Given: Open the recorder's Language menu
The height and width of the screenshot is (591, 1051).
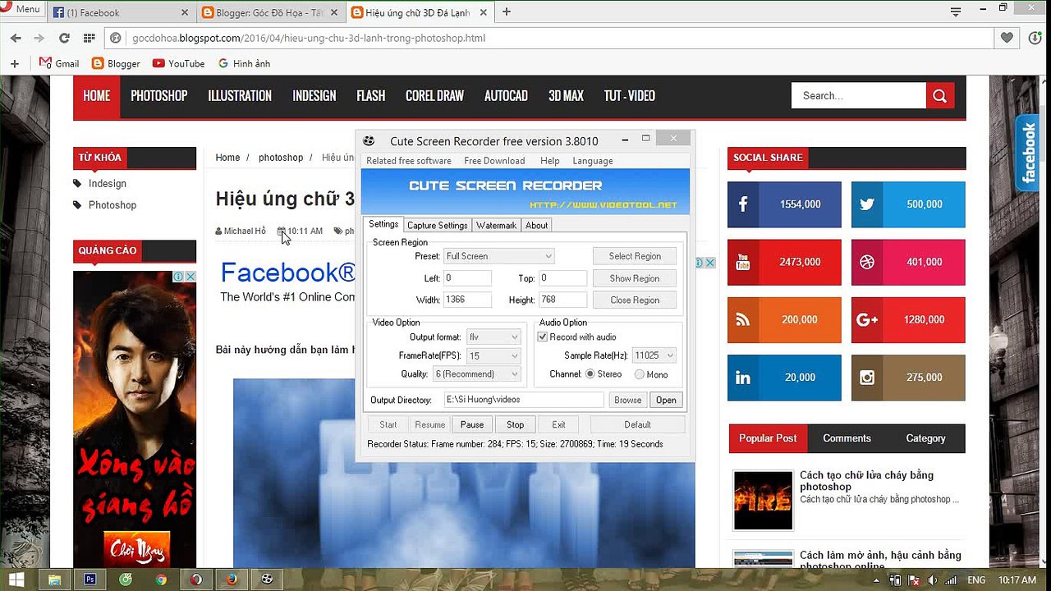Looking at the screenshot, I should click(593, 161).
